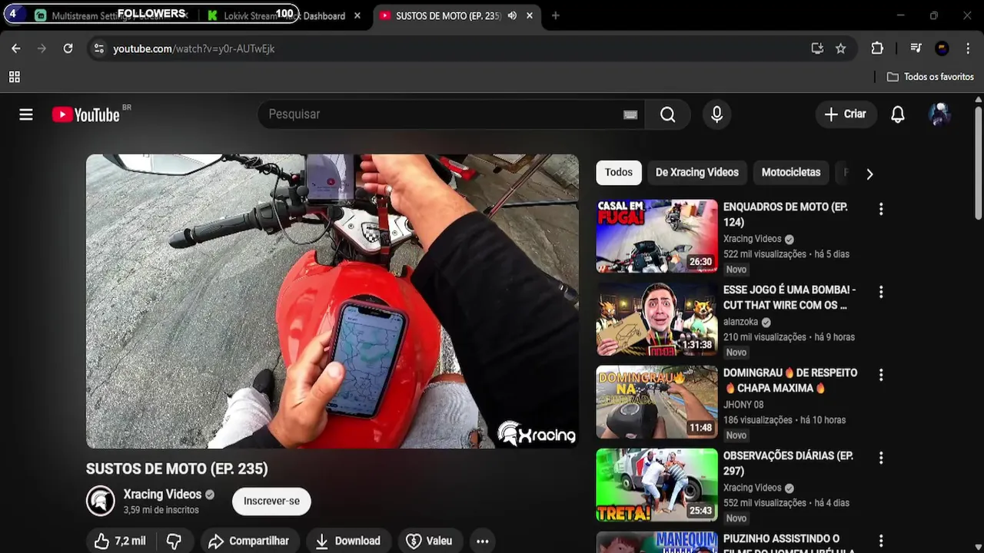Close the Lokivk Dashboard tab

pos(357,15)
